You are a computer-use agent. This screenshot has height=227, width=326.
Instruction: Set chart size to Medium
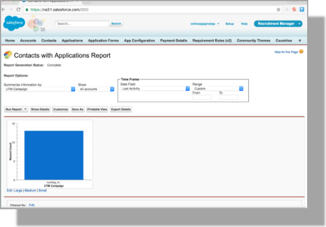tap(30, 190)
